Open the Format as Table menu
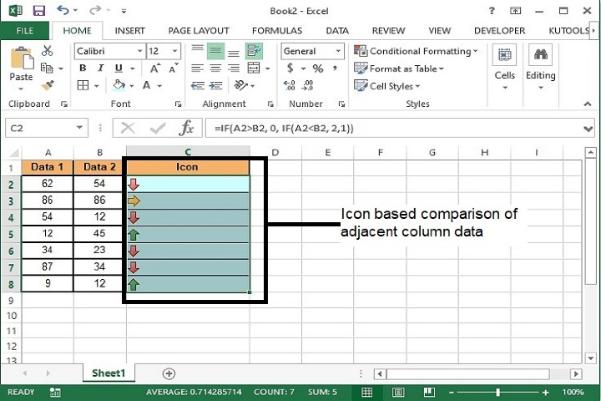 pos(399,69)
